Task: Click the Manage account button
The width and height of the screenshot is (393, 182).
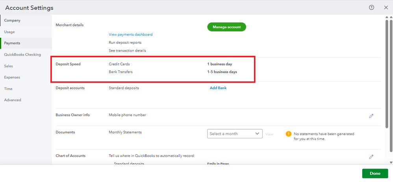Action: (226, 27)
